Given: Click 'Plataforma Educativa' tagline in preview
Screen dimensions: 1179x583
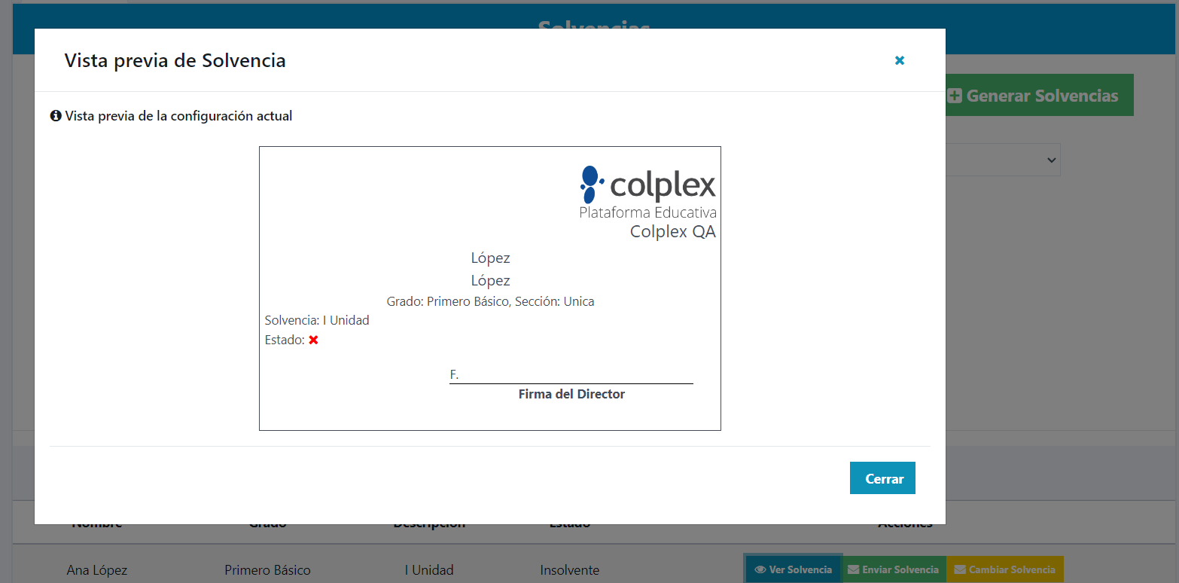Looking at the screenshot, I should 647,212.
